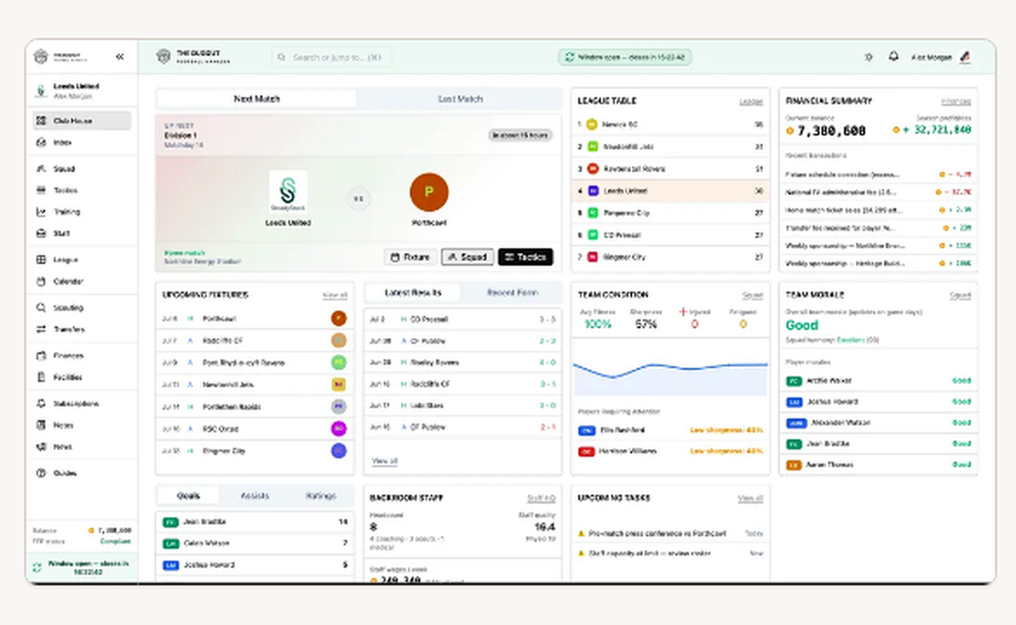
Task: Open Finances link in Financial Summary card
Action: (x=956, y=102)
